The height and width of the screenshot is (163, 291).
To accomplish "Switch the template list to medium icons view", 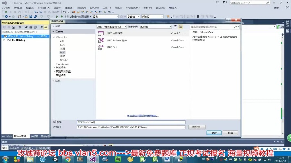I will 180,26.
